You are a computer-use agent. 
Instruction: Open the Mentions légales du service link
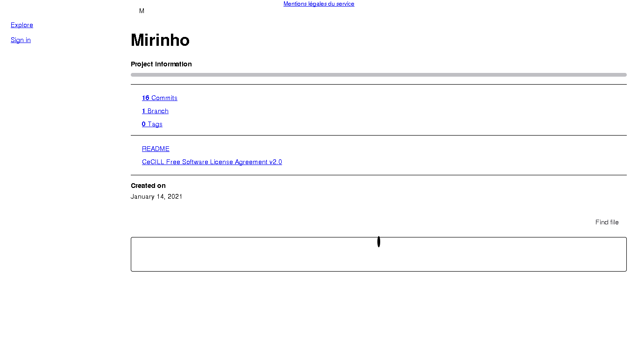click(x=319, y=4)
